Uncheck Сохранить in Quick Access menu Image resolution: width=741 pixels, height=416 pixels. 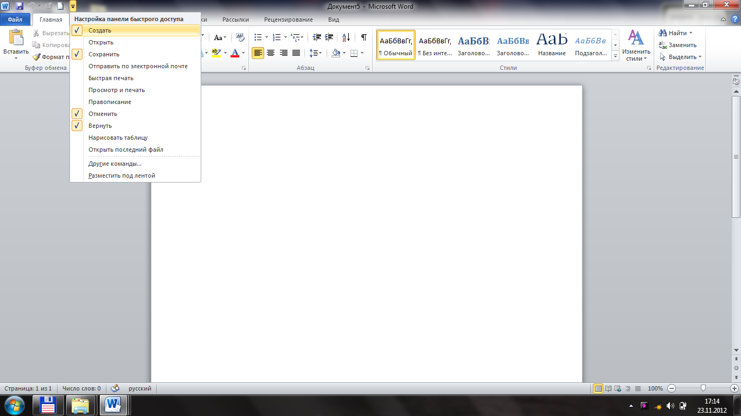136,54
